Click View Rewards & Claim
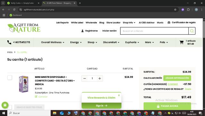Screen dimensions: 205x116 click(x=101, y=98)
